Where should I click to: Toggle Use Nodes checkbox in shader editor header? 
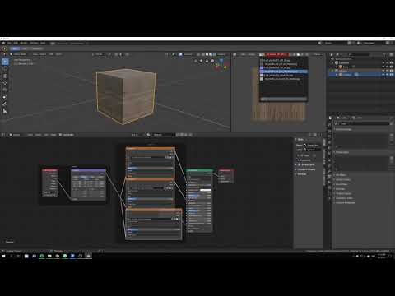[x=60, y=135]
